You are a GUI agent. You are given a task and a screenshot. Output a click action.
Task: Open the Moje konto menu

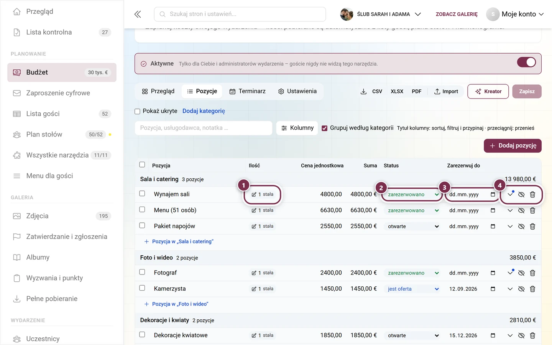[x=515, y=14]
